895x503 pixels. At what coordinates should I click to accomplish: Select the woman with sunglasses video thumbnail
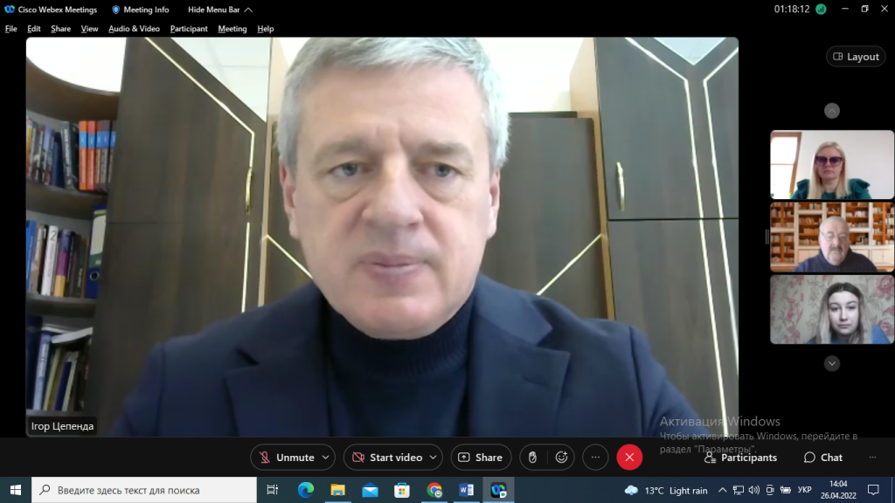831,165
